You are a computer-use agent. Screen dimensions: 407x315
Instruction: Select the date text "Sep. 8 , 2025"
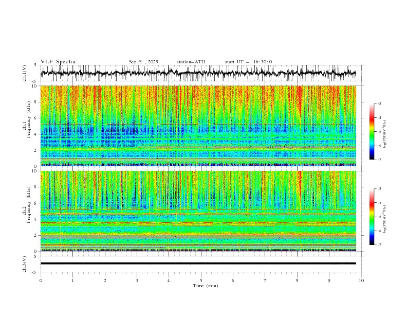pyautogui.click(x=143, y=62)
